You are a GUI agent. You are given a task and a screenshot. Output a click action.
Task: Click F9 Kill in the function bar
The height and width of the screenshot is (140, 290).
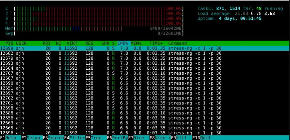point(182,138)
